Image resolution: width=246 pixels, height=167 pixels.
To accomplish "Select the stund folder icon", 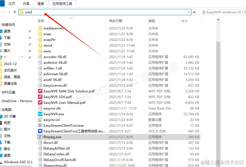I will (x=40, y=45).
